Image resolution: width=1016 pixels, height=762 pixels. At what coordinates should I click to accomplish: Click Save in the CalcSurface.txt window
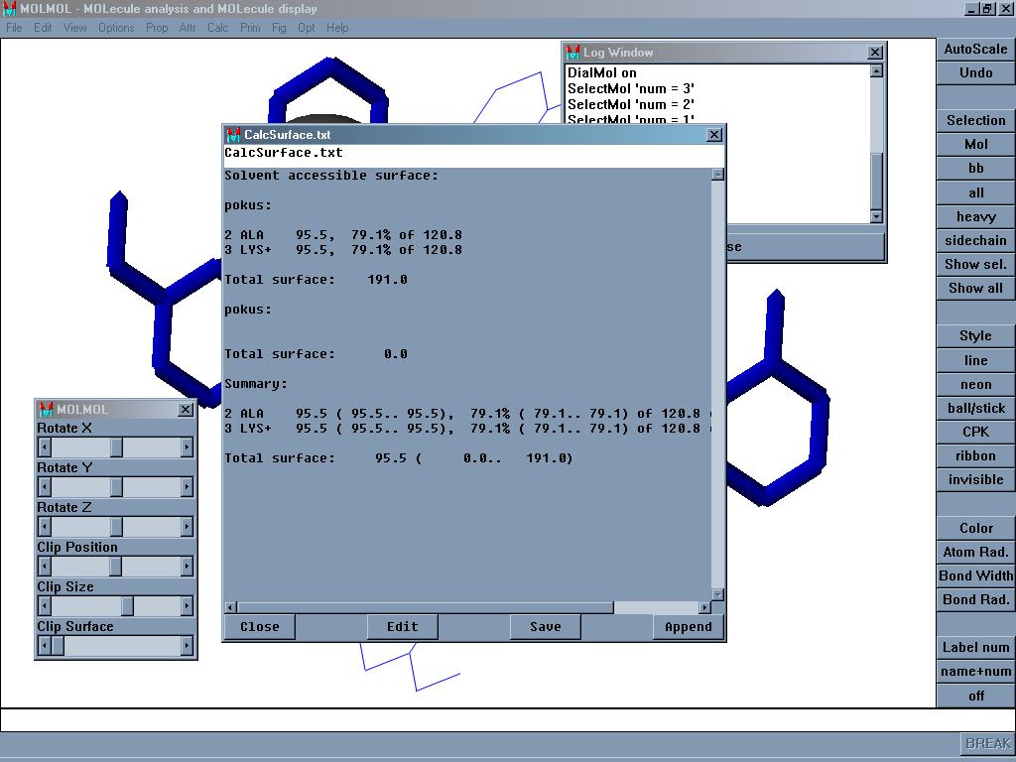(x=545, y=627)
